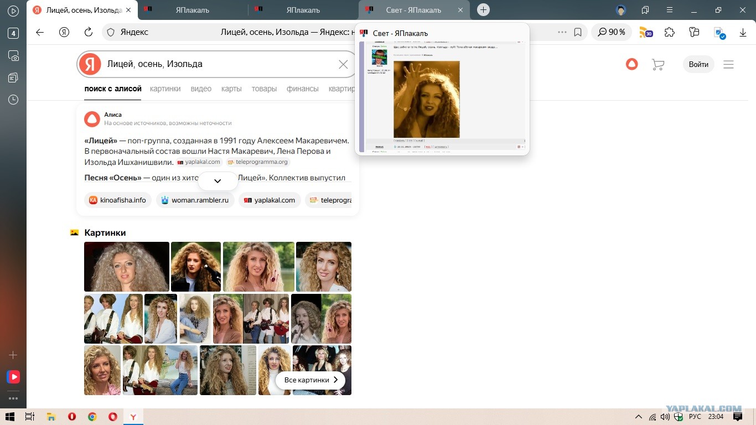Click the Войти sign-in button

pyautogui.click(x=698, y=64)
